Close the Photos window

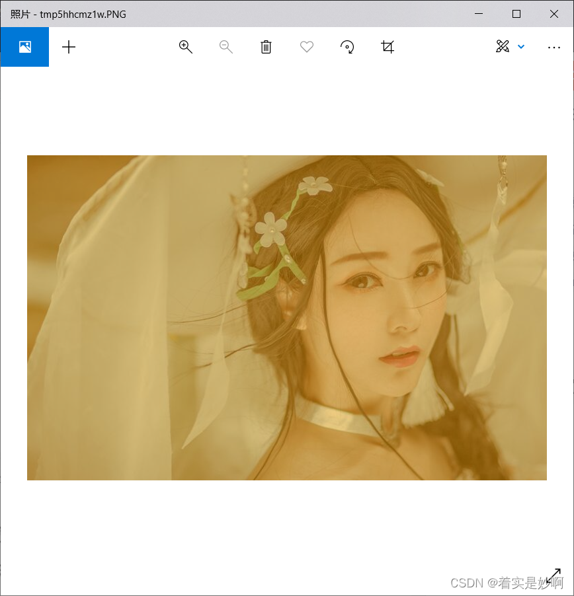pos(553,14)
